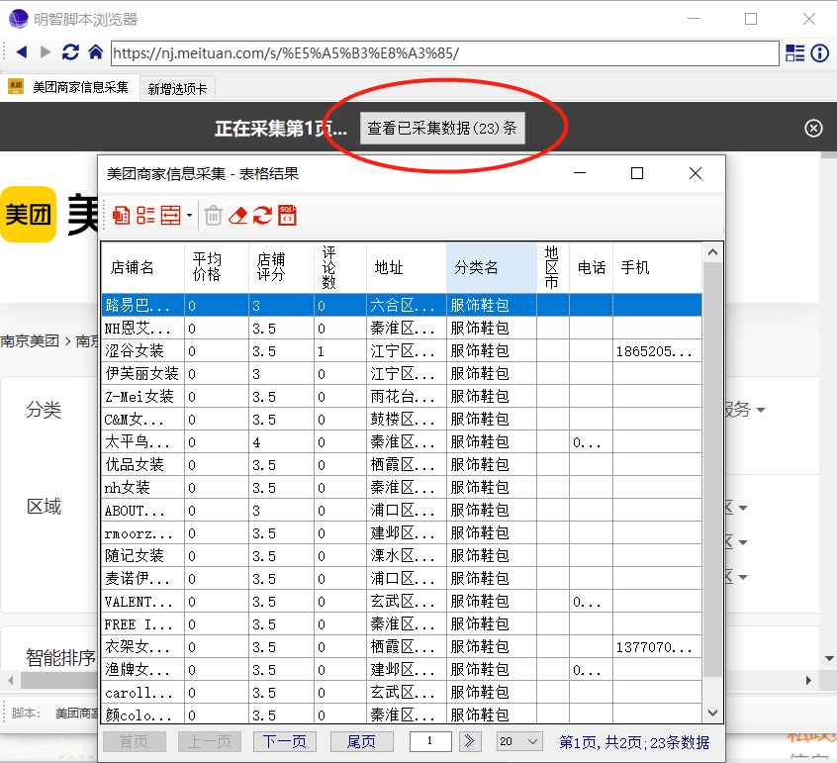
Task: Open the page size dropdown showing 20
Action: (519, 741)
